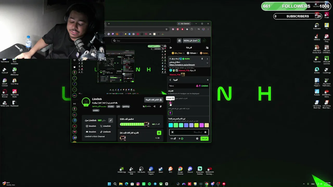Open Chrome's three-dot menu

click(208, 29)
